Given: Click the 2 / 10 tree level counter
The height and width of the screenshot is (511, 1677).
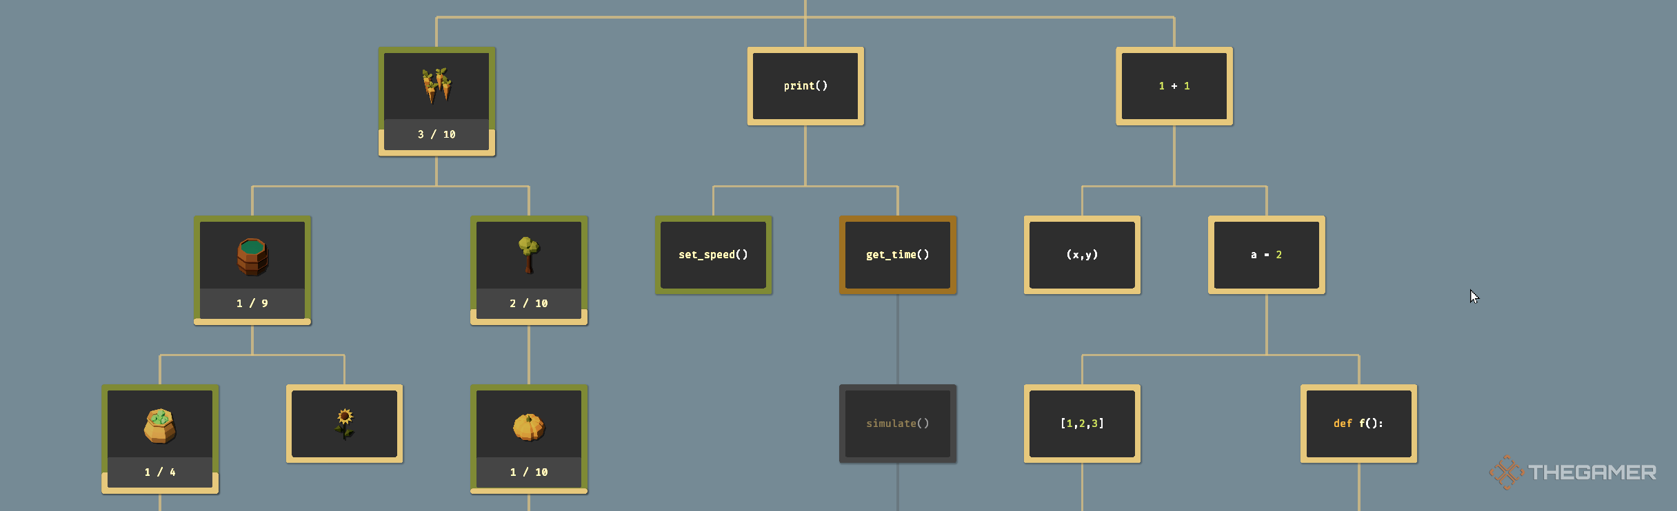Looking at the screenshot, I should pos(529,304).
